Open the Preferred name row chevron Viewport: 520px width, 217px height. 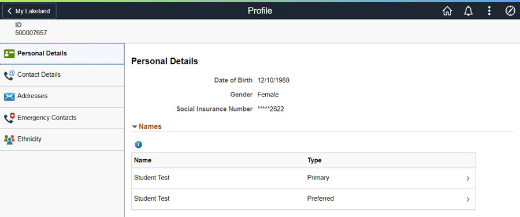pos(467,200)
